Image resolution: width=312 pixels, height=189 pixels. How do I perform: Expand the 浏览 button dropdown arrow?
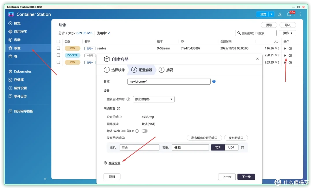click(271, 14)
